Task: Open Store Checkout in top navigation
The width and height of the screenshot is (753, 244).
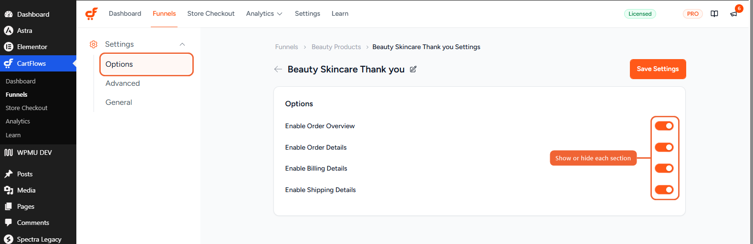Action: (211, 14)
